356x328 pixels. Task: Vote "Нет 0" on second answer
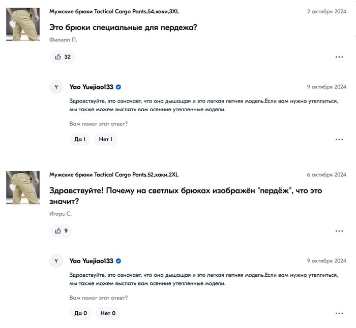[107, 313]
